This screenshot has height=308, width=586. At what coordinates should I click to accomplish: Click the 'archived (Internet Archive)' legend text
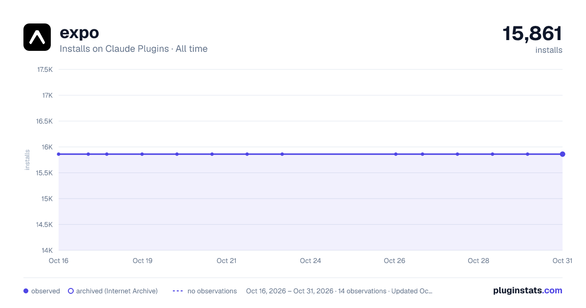117,291
